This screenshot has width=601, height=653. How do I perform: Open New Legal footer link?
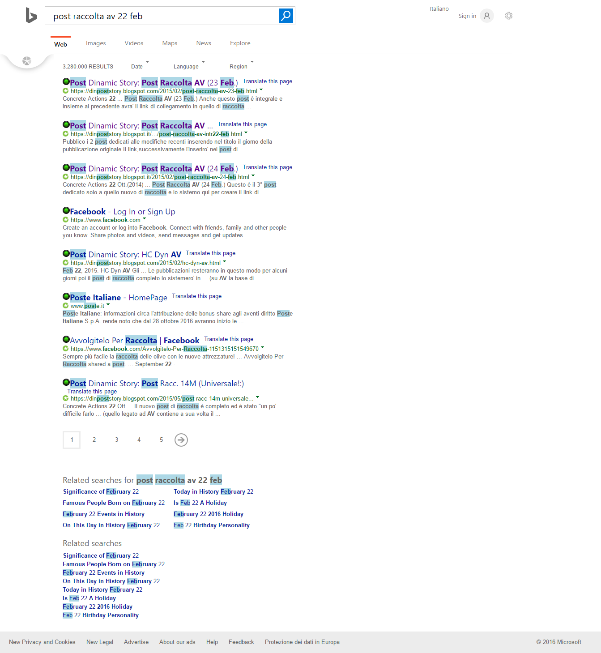100,642
